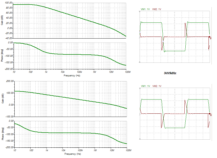This screenshot has height=158, width=217.
Task: Click the Frequency (Hz) label of upper Bode plot
Action: [72, 76]
